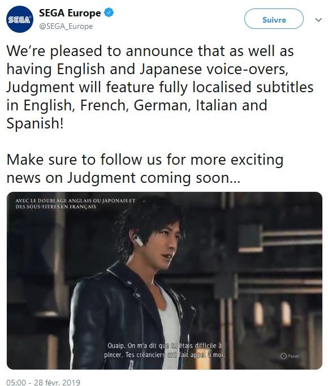Click the 28 févr. 2019 date text
Image resolution: width=328 pixels, height=386 pixels.
57,382
